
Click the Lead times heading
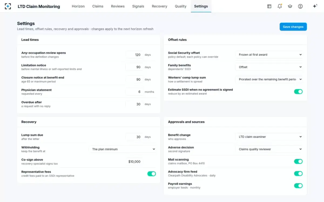pos(30,40)
